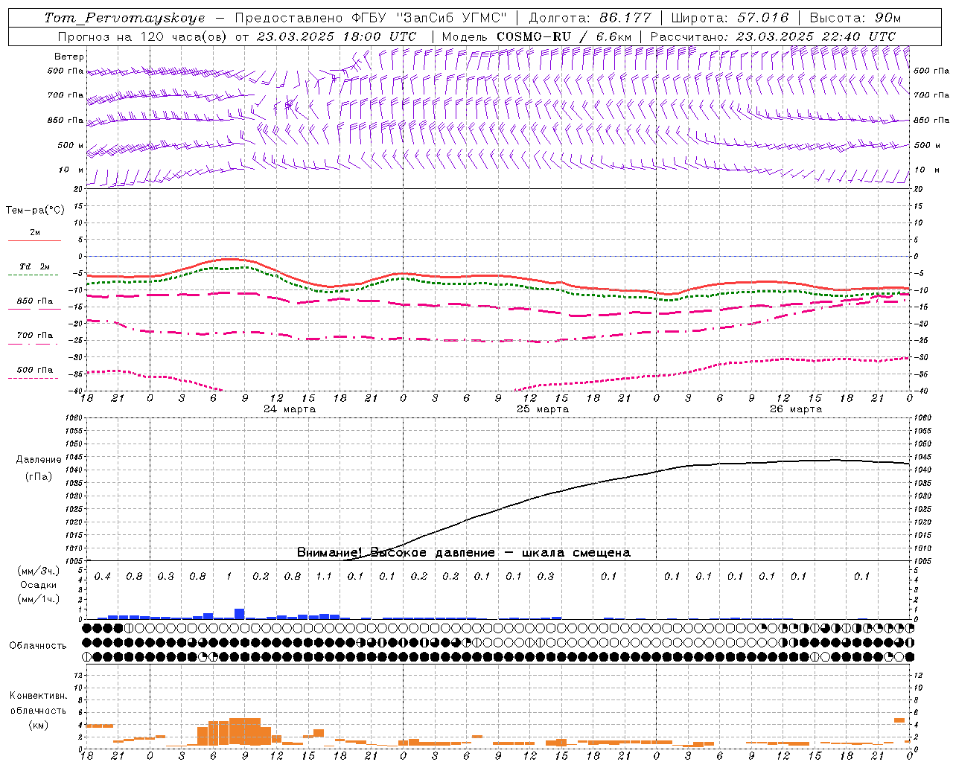
Task: Click the 26 марта date label
Action: click(x=796, y=409)
